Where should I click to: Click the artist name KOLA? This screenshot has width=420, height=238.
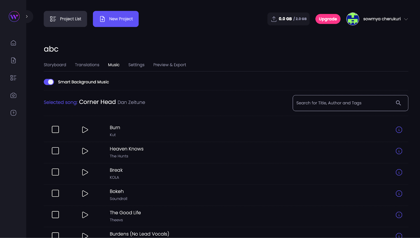click(114, 177)
